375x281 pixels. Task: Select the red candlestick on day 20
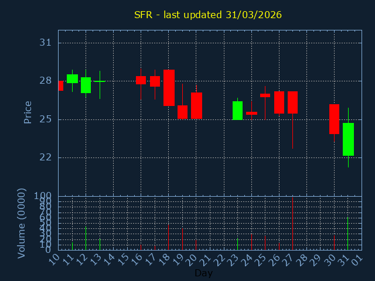coord(196,106)
